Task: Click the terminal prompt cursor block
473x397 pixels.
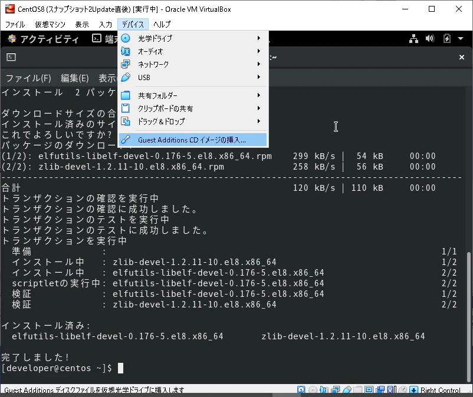Action: pyautogui.click(x=120, y=368)
